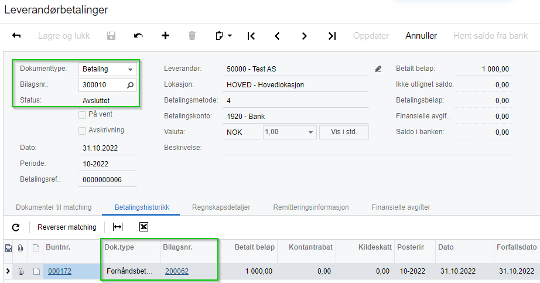The width and height of the screenshot is (540, 283).
Task: Click Lokasjon value HOVED - Hovedlokasjon
Action: coord(296,85)
